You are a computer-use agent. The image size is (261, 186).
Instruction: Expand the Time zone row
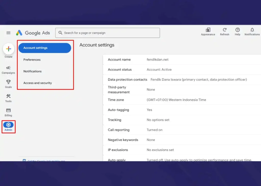point(182,100)
